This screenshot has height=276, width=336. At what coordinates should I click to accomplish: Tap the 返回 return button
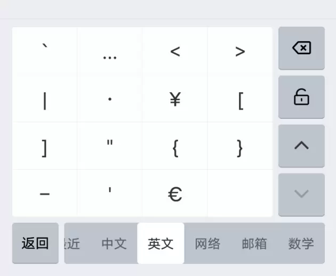(35, 243)
